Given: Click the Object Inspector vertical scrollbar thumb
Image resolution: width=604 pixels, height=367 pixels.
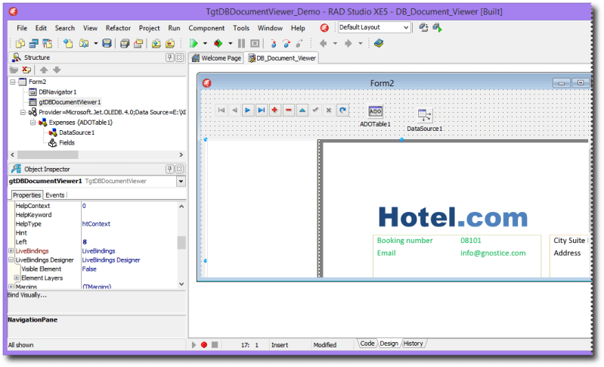Looking at the screenshot, I should [181, 242].
